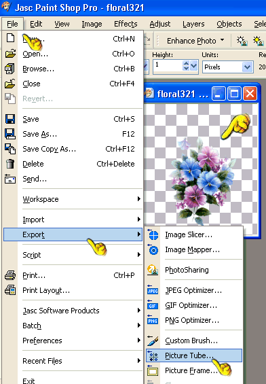Open the Layers menu
This screenshot has width=266, height=384.
[193, 24]
